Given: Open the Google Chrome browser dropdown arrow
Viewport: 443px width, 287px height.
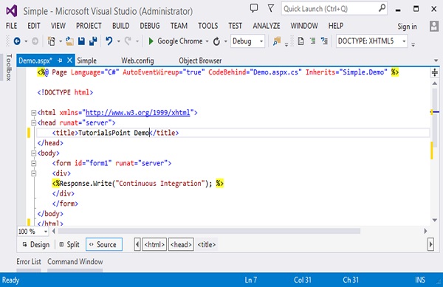Looking at the screenshot, I should tap(207, 41).
